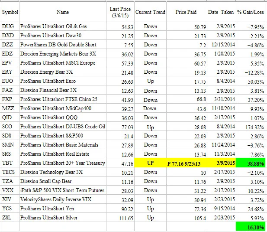
Task: Select the XIV symbol cell
Action: click(x=10, y=199)
